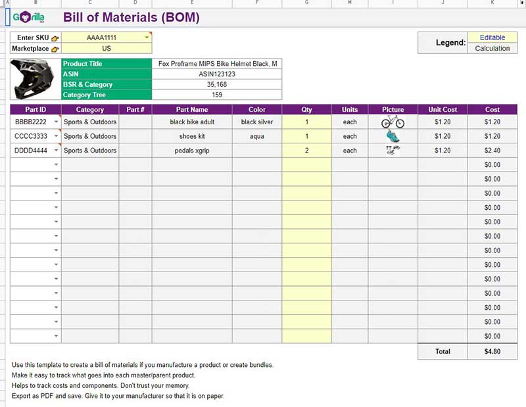The image size is (526, 407).
Task: Click the Color column header
Action: click(257, 109)
